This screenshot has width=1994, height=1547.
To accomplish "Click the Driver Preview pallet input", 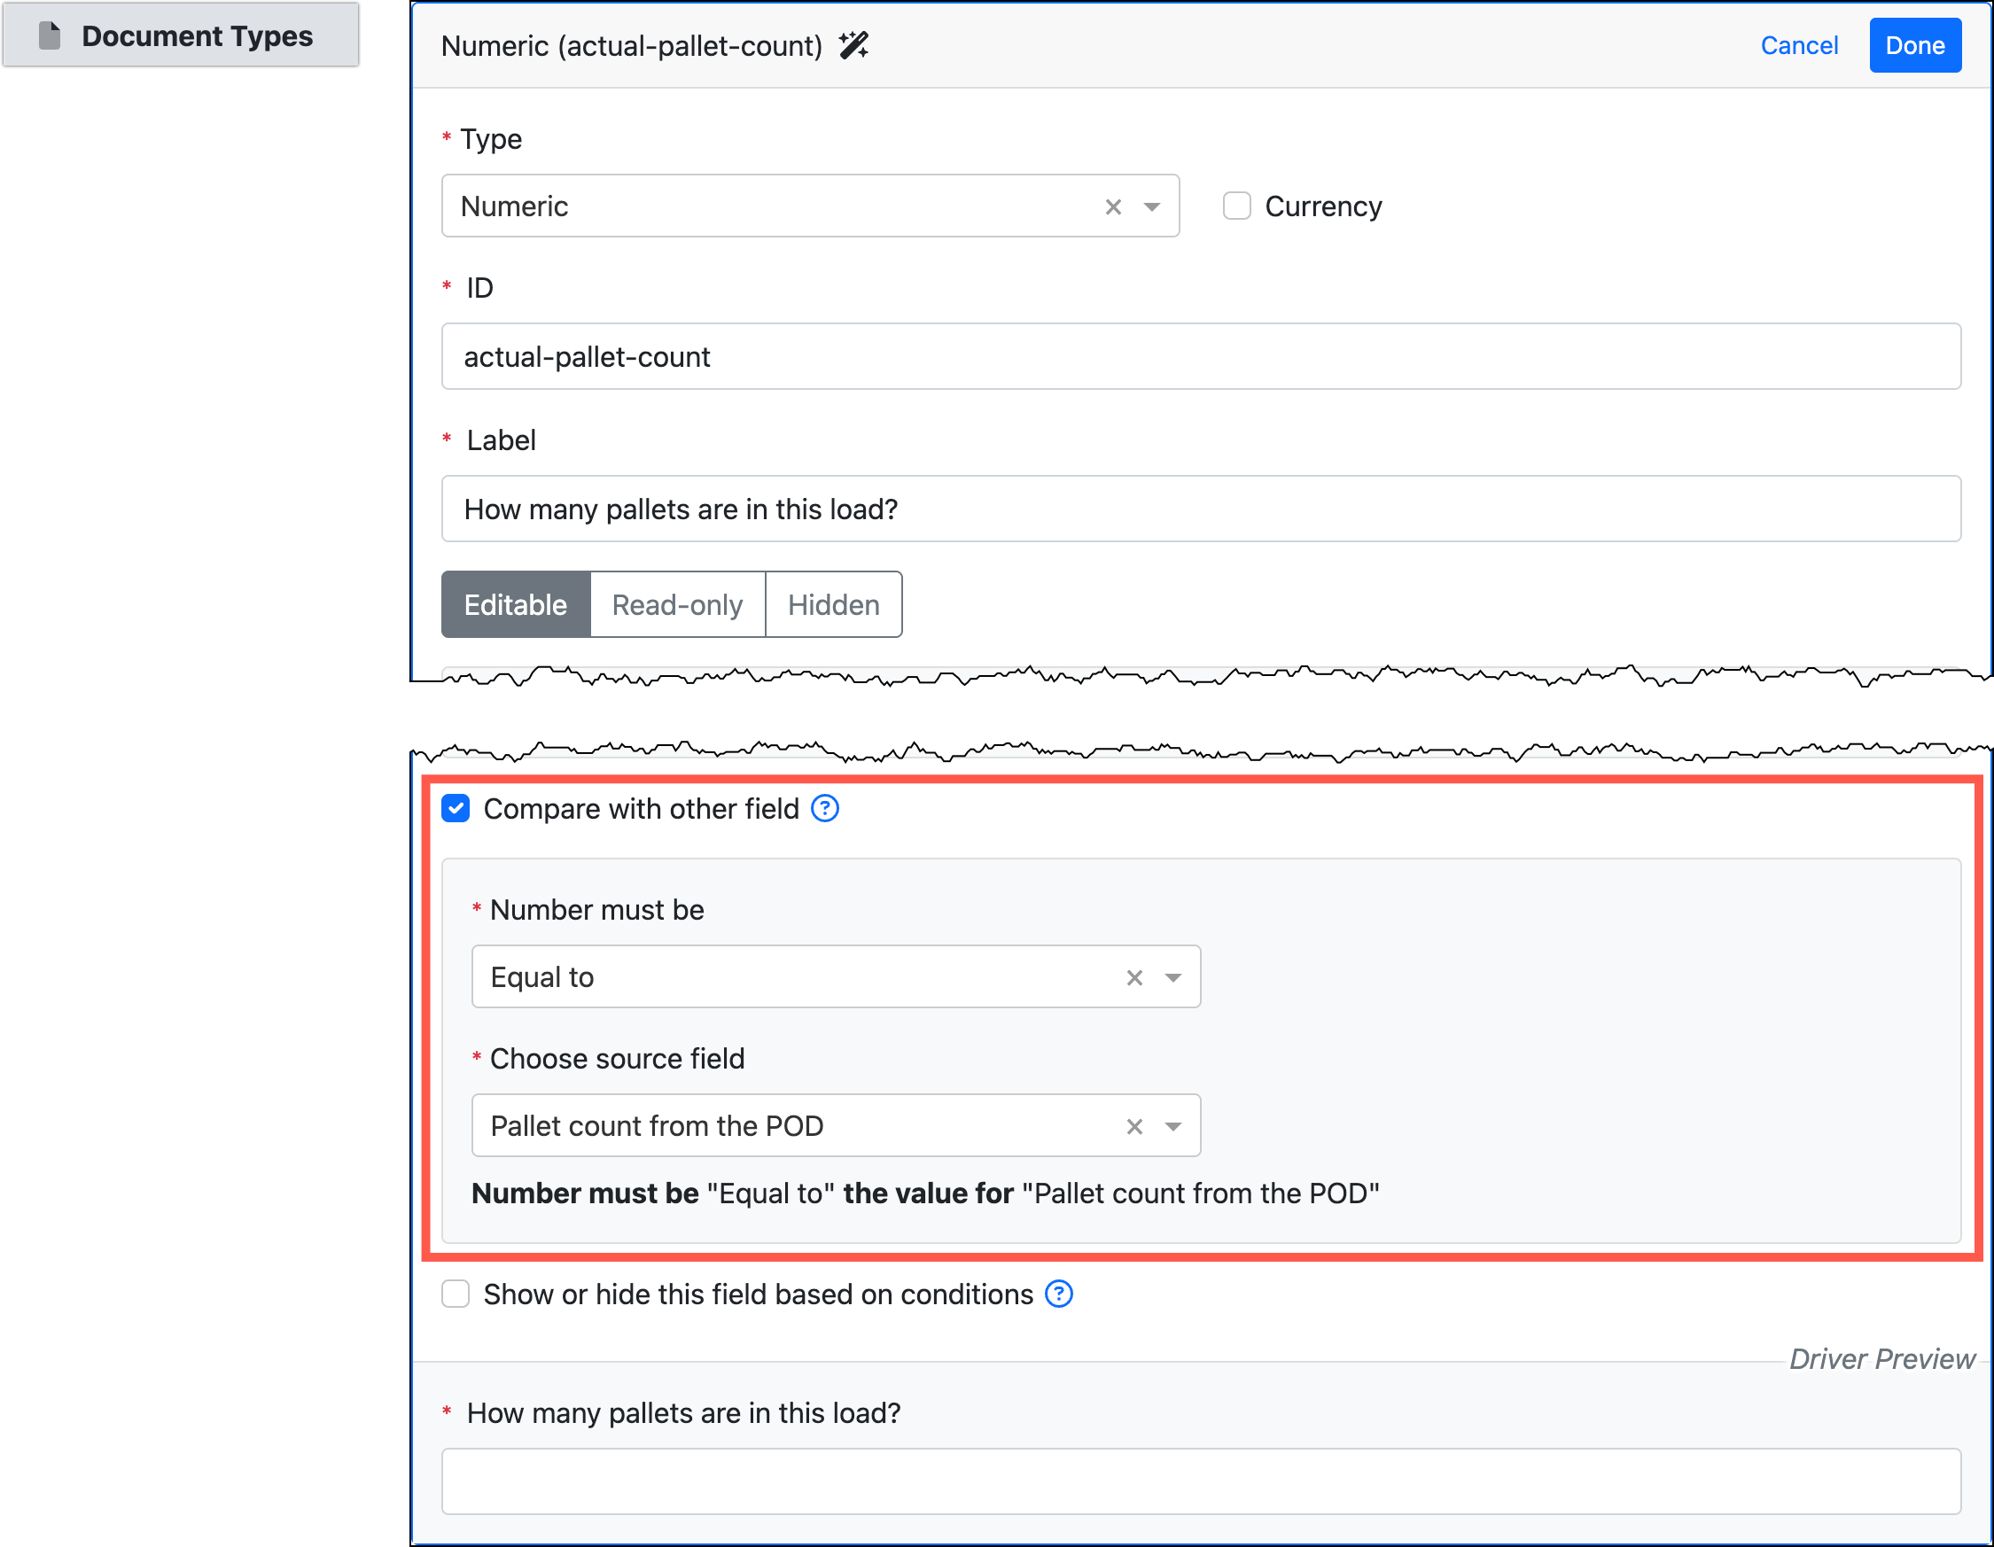I will [1200, 1481].
